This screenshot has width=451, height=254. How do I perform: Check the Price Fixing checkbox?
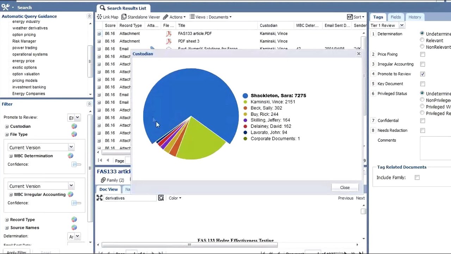tap(422, 54)
